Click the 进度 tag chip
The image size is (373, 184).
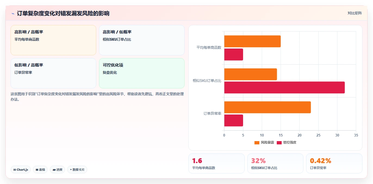click(x=57, y=170)
